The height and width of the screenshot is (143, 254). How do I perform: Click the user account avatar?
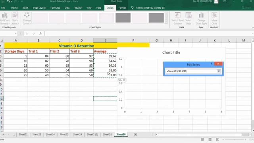point(216,2)
